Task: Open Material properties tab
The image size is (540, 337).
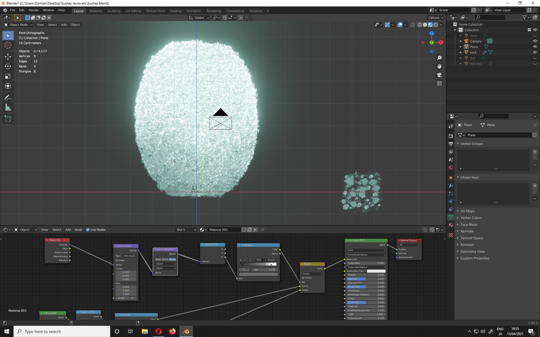Action: pyautogui.click(x=451, y=225)
